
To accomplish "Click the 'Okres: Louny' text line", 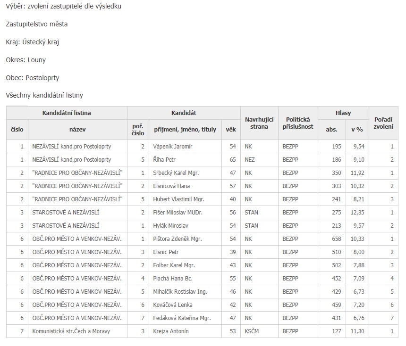I will click(25, 60).
